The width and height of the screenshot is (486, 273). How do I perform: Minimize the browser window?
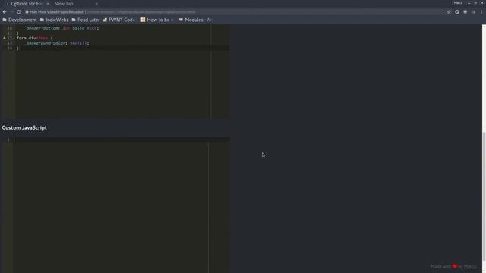469,3
